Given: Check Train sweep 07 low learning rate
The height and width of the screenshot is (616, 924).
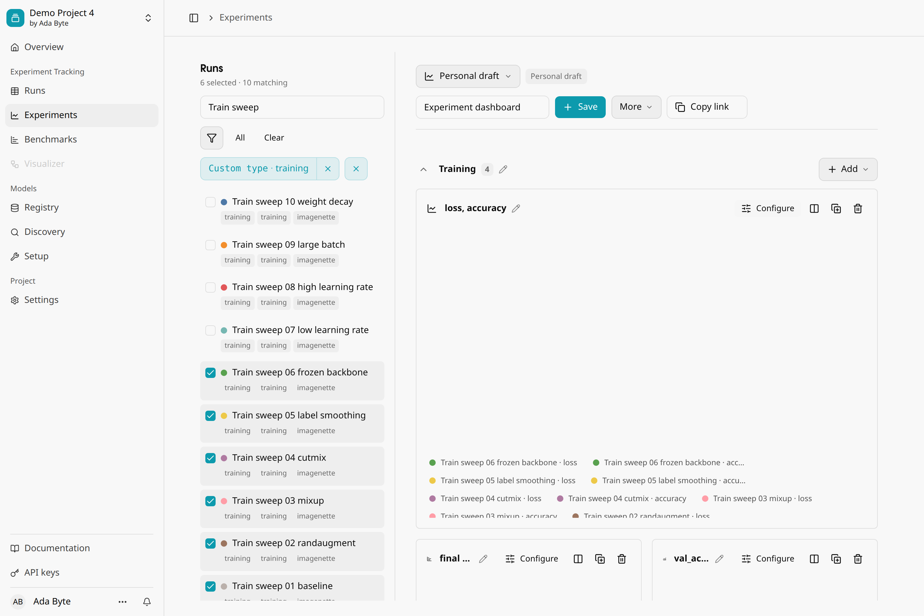Looking at the screenshot, I should tap(210, 330).
